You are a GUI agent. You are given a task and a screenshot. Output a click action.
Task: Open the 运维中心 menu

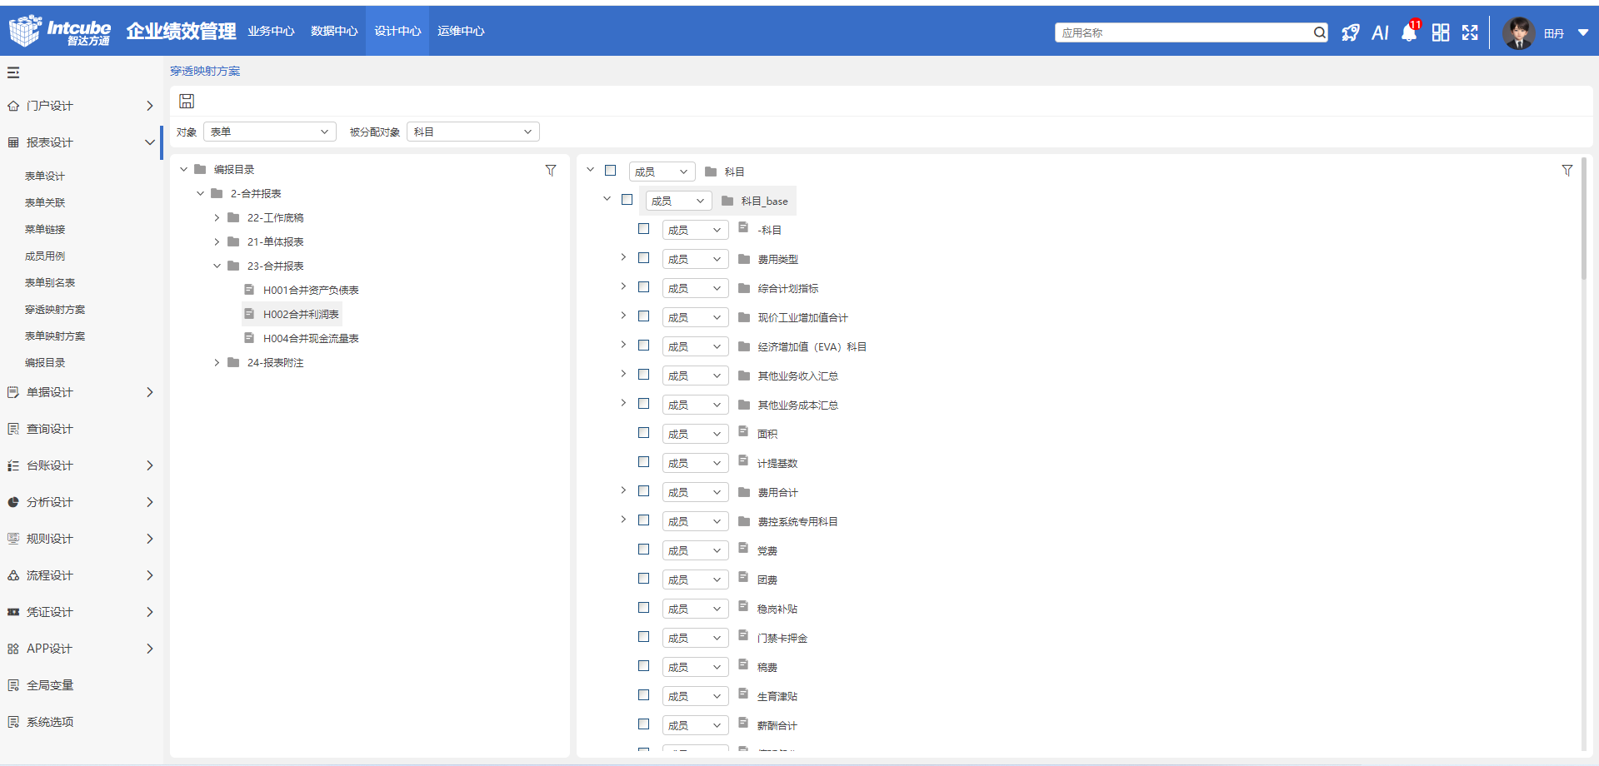tap(461, 31)
